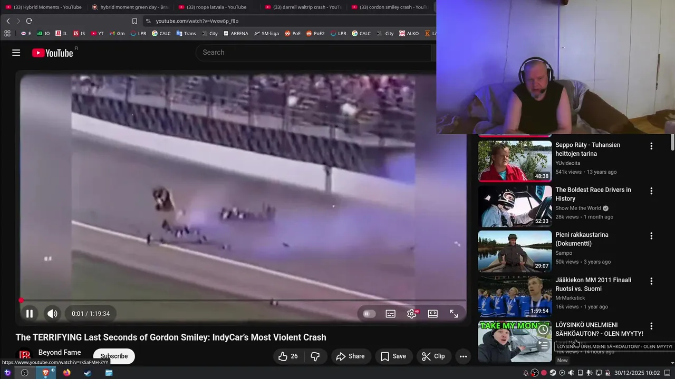The height and width of the screenshot is (379, 675).
Task: Open The Boldest Race Drivers thumbnail
Action: pos(515,206)
